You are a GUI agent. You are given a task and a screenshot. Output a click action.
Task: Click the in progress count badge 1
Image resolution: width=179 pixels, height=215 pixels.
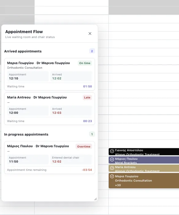(x=92, y=134)
